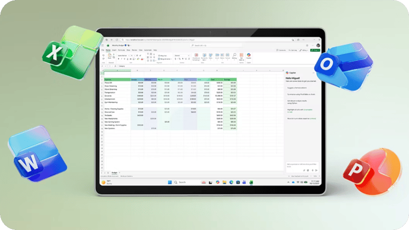Click 'Get deeper analysis results using Python' suggestion

[x=297, y=102]
